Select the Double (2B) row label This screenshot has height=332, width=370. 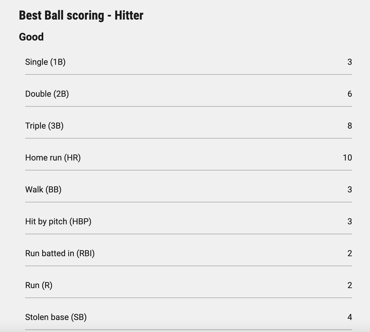click(x=47, y=94)
